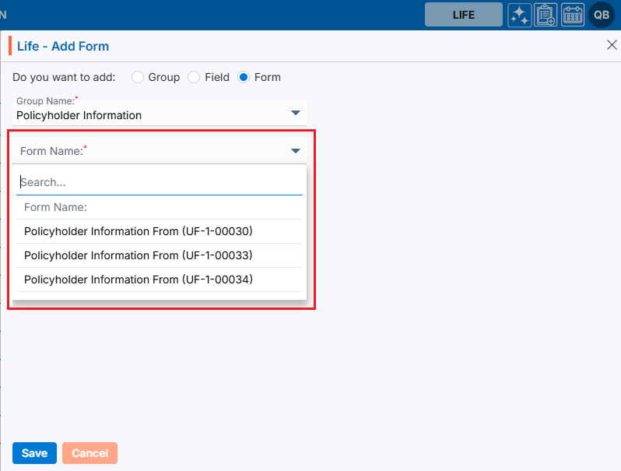Expand the Group Name dropdown arrow
Viewport: 621px width, 471px height.
tap(296, 113)
